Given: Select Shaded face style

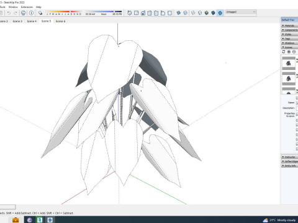Looking at the screenshot, I should tap(206, 13).
